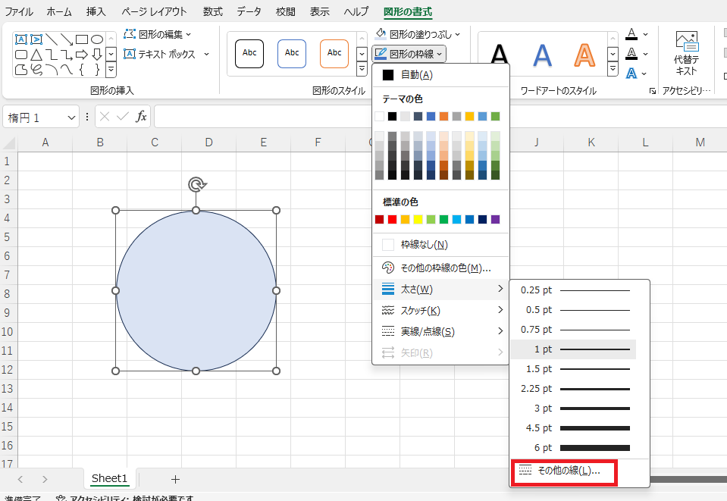Apply the black outline Abc shape style

pyautogui.click(x=249, y=54)
